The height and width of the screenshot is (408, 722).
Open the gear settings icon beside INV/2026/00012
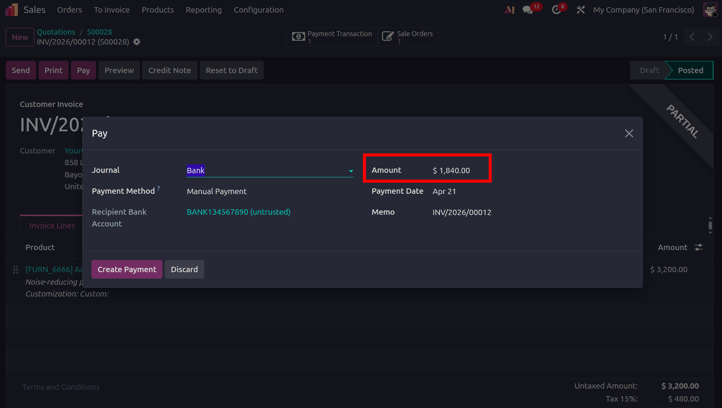(136, 42)
